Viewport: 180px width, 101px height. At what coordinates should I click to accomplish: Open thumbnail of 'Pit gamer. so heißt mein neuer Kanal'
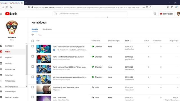click(x=44, y=90)
